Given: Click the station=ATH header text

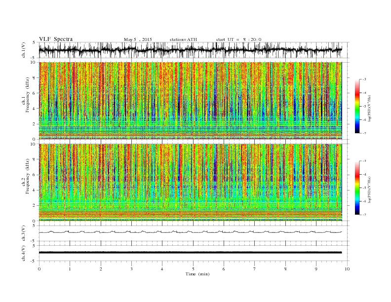Looking at the screenshot, I should [x=183, y=39].
